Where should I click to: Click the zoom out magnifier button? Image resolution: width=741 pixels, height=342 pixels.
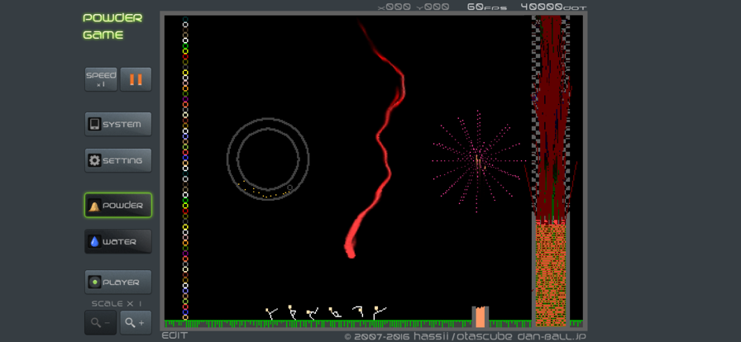[101, 323]
